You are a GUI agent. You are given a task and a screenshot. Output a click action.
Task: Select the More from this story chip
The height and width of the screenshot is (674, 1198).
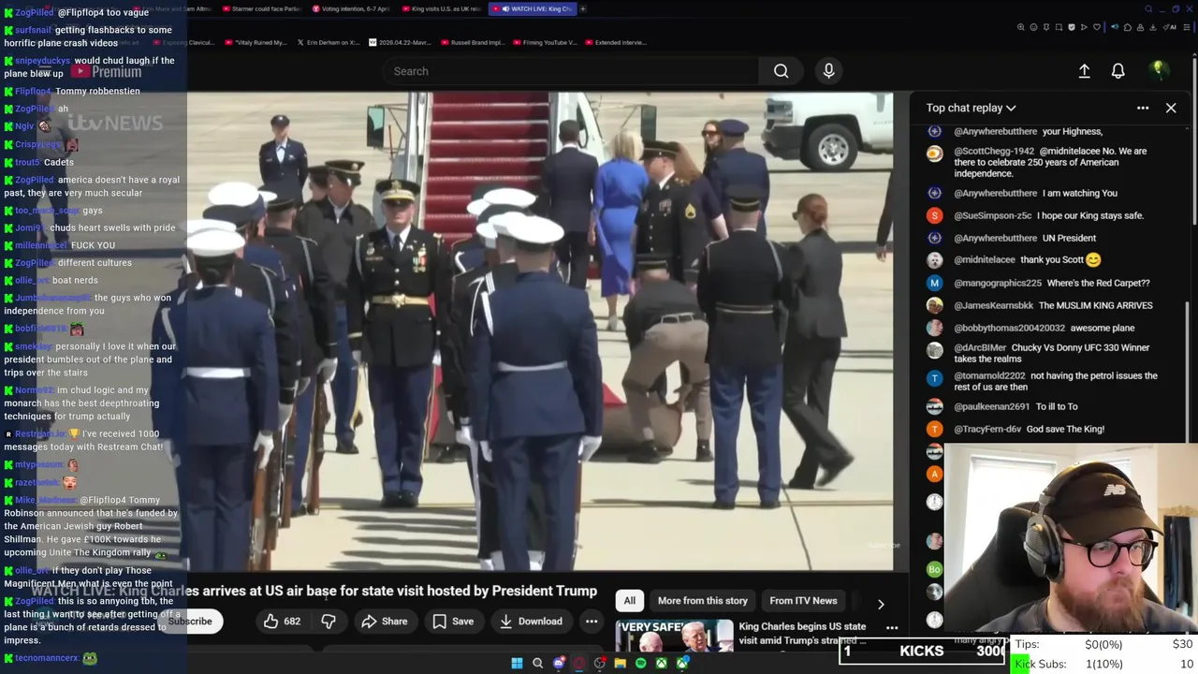pyautogui.click(x=702, y=601)
